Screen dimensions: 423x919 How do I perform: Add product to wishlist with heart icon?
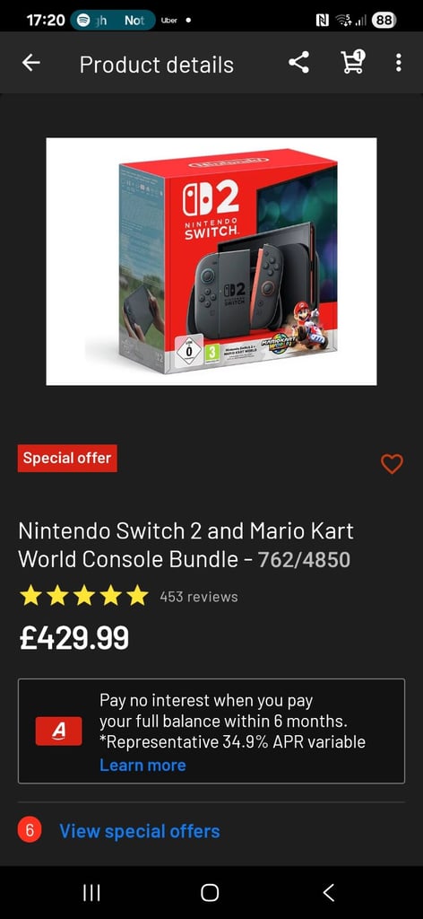click(392, 464)
